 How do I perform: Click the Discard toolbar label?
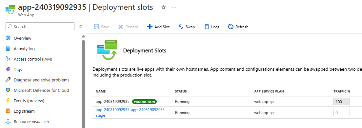pyautogui.click(x=131, y=27)
